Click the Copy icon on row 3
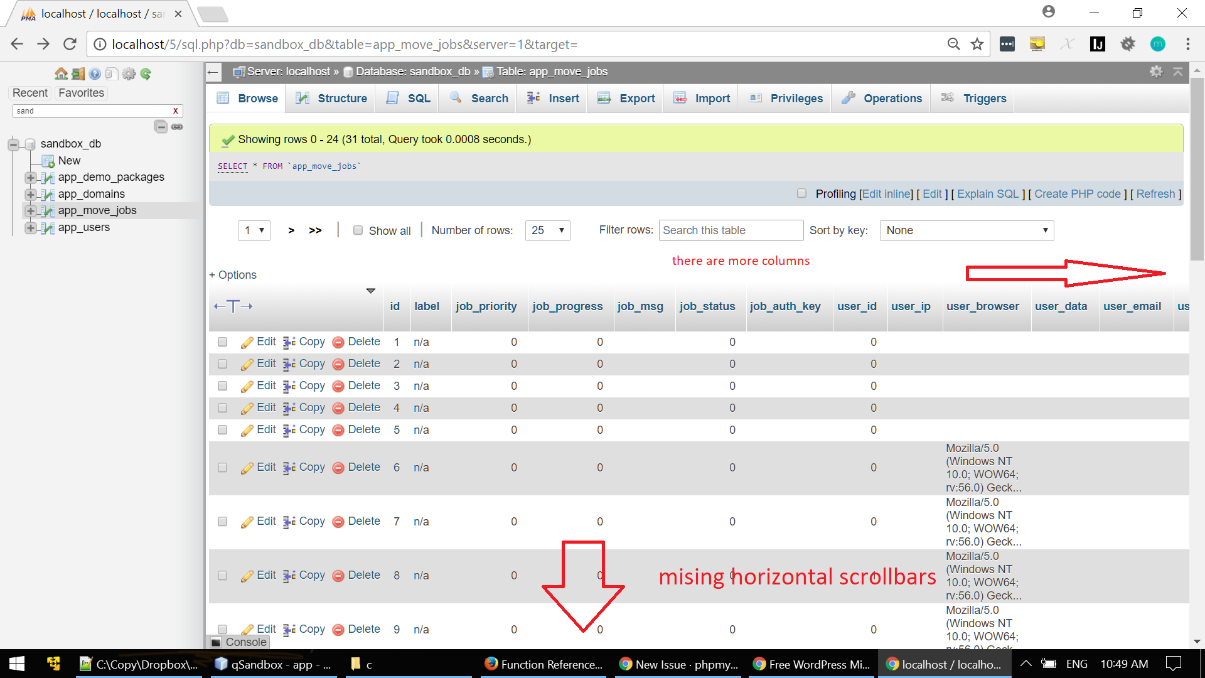Image resolution: width=1205 pixels, height=678 pixels. [289, 385]
